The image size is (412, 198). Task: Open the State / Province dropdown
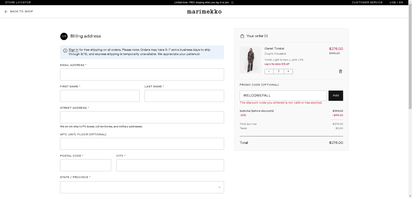pos(142,187)
